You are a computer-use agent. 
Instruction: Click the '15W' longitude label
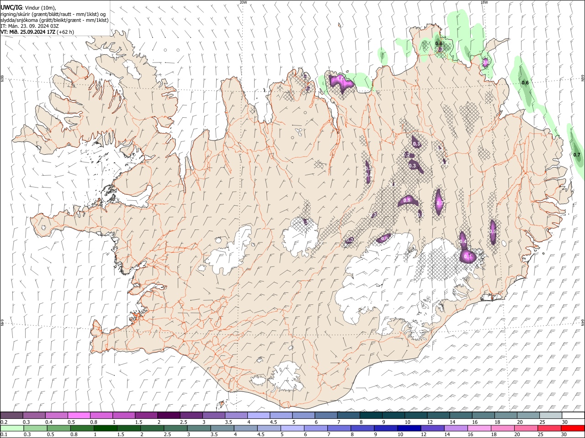tap(484, 2)
